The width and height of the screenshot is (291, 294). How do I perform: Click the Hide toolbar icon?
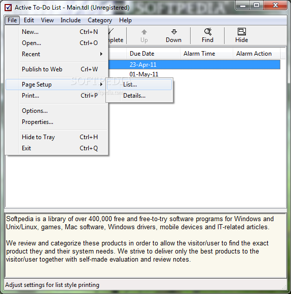pos(242,32)
